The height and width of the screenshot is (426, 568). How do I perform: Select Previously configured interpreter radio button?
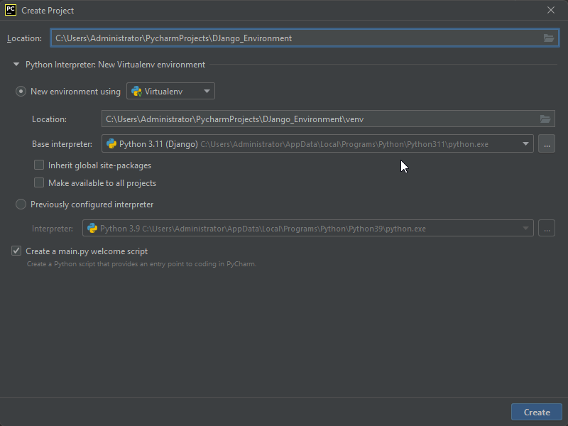(x=21, y=204)
